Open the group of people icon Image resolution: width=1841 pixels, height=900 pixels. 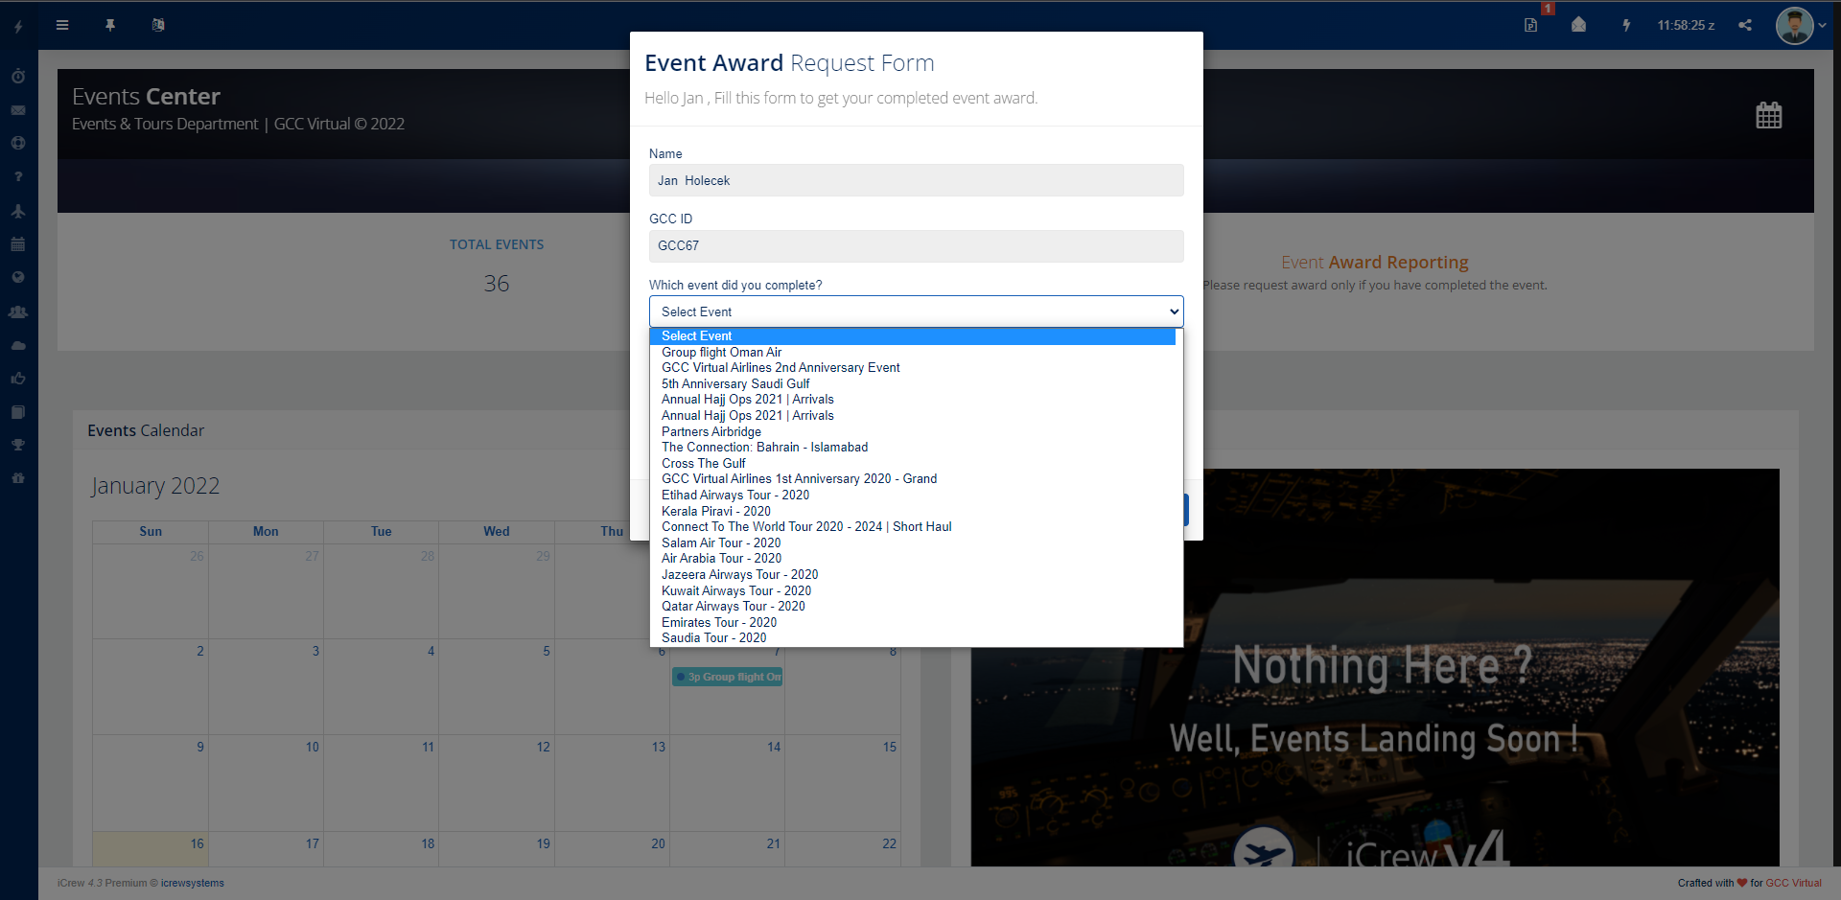(x=18, y=312)
